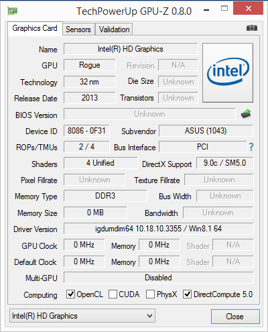Viewport: 268px width, 332px height.
Task: Click the Subvendor field ASUS (1043)
Action: 206,131
